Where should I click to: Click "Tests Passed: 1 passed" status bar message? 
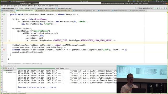[x=14, y=93]
